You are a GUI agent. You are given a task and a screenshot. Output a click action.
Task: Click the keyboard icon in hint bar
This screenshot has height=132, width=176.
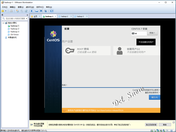(x=31, y=125)
